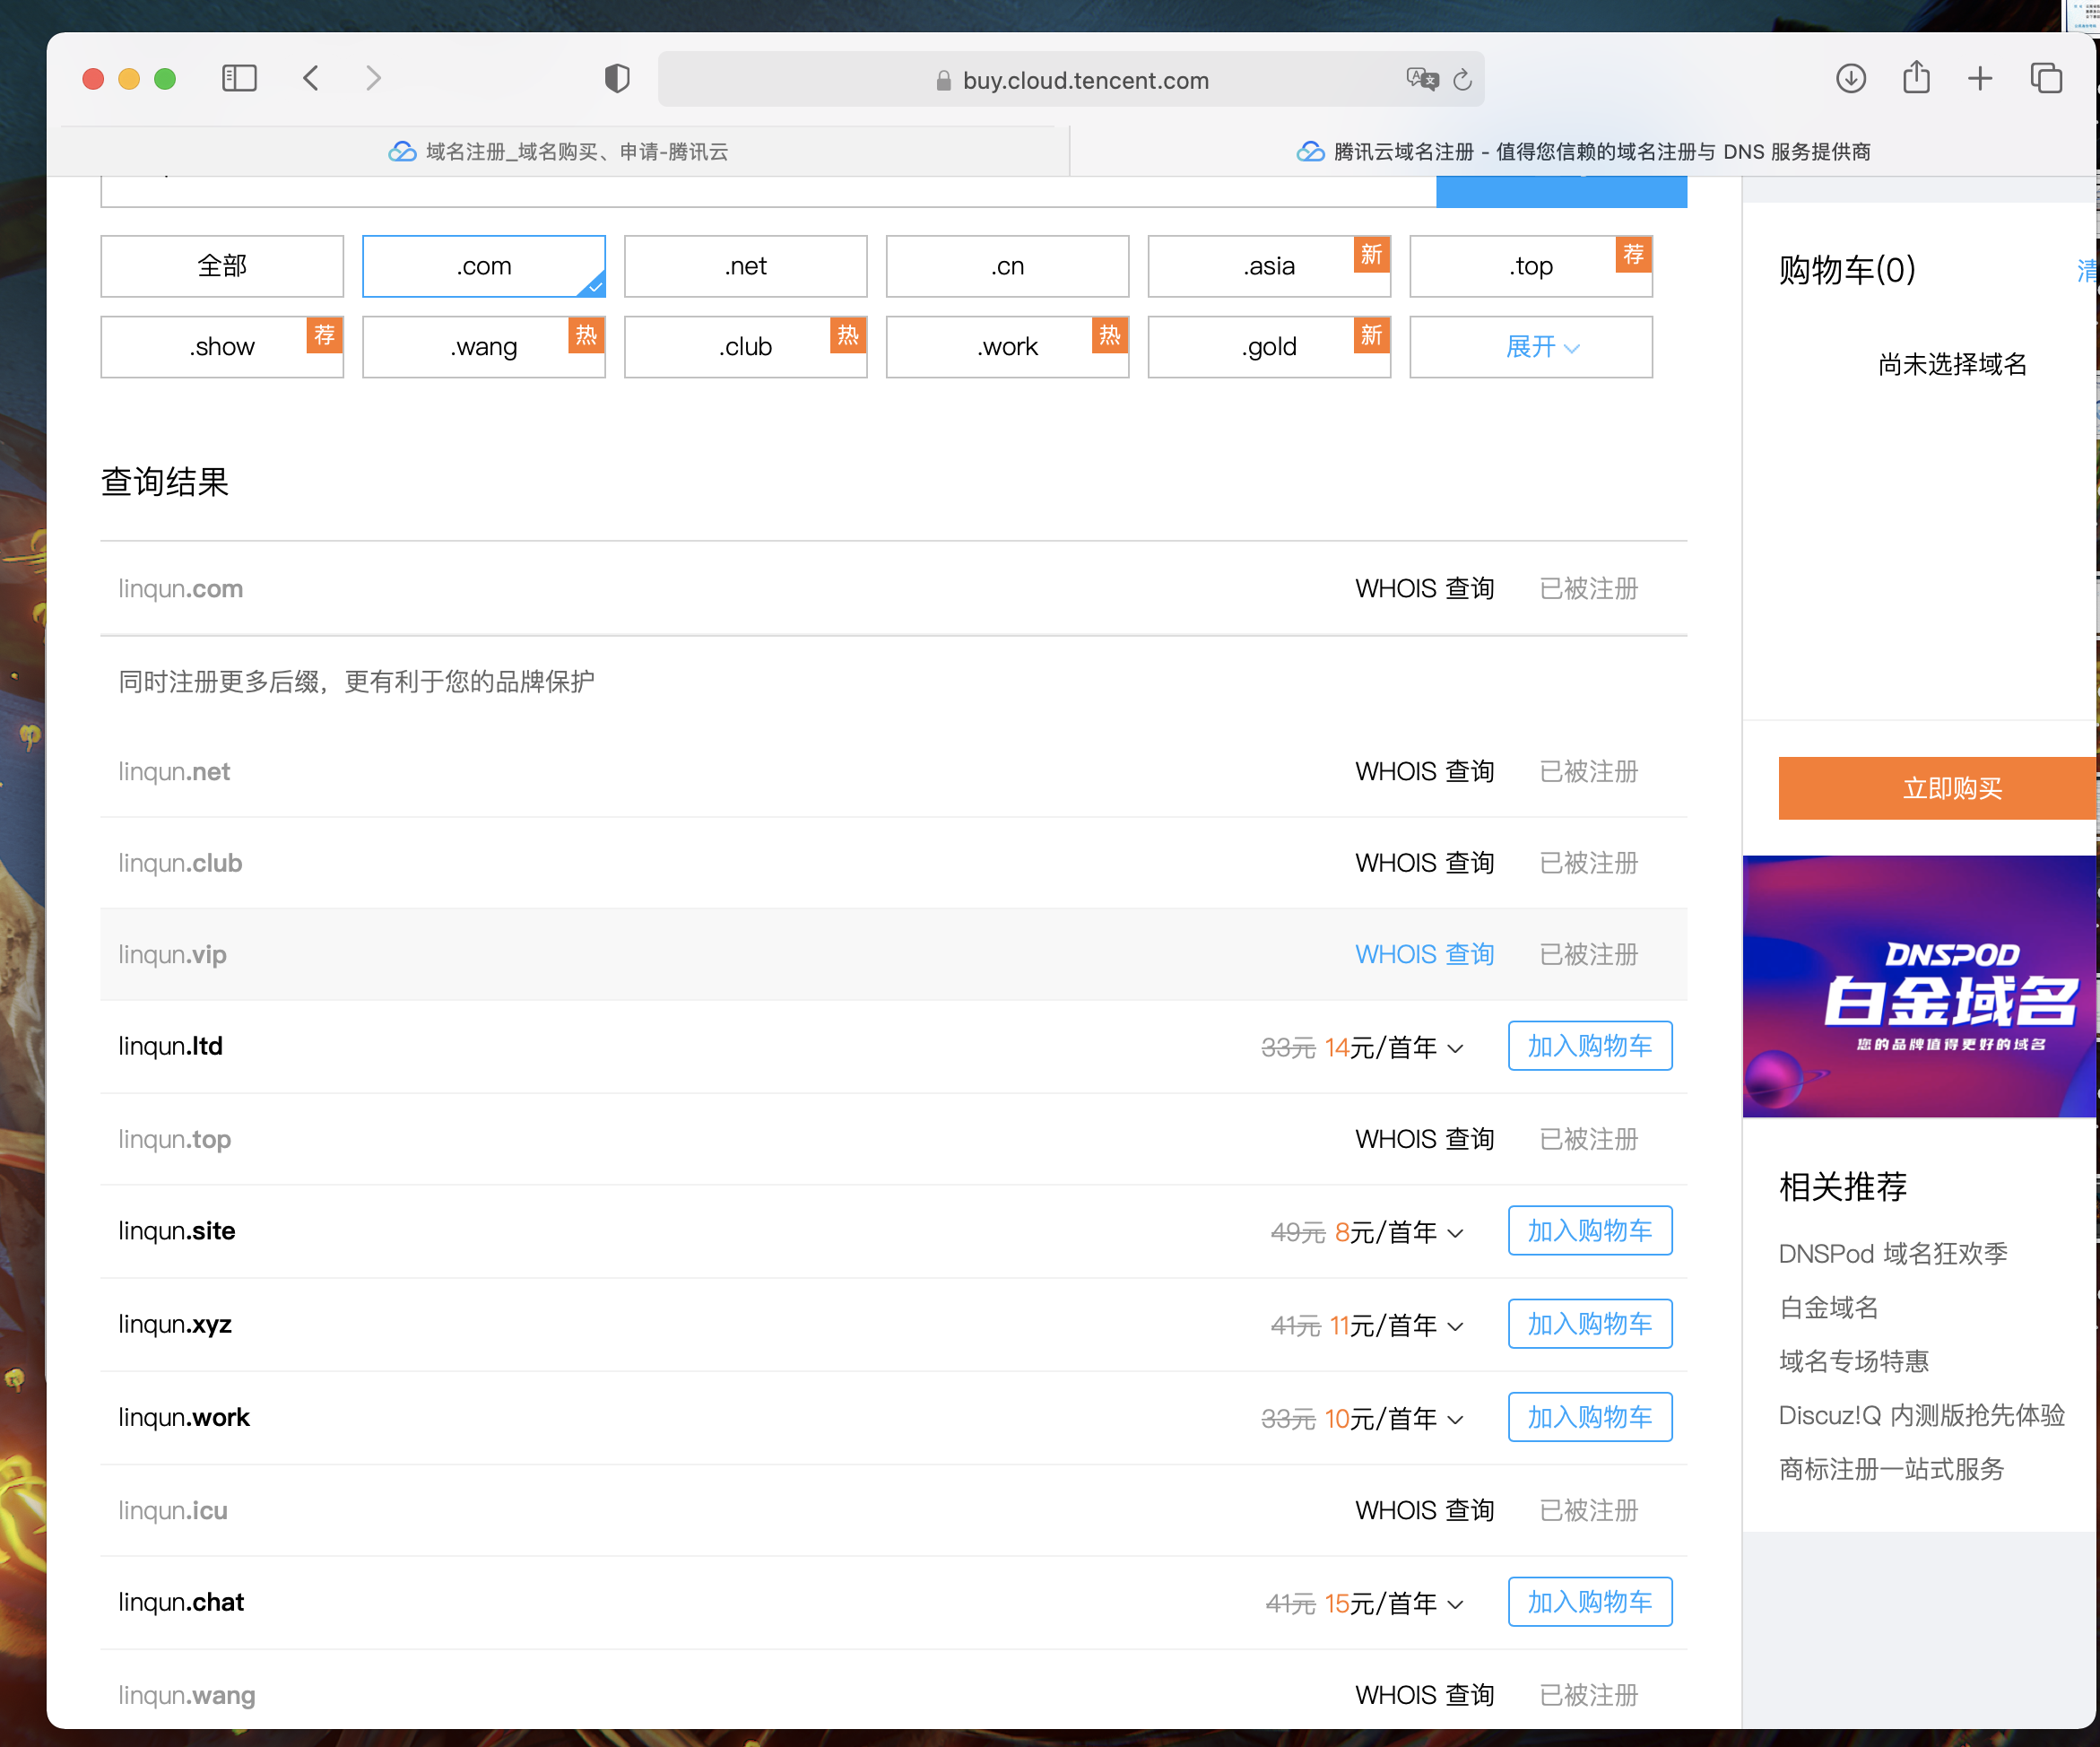Viewport: 2100px width, 1747px height.
Task: Expand price dropdown for linqun.site
Action: tap(1456, 1233)
